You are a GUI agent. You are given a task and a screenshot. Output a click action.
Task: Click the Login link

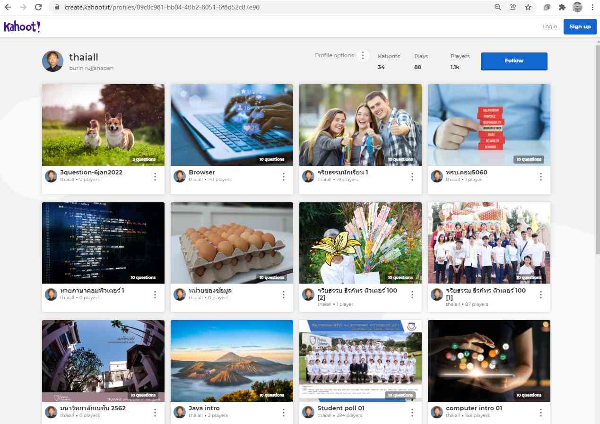tap(549, 27)
